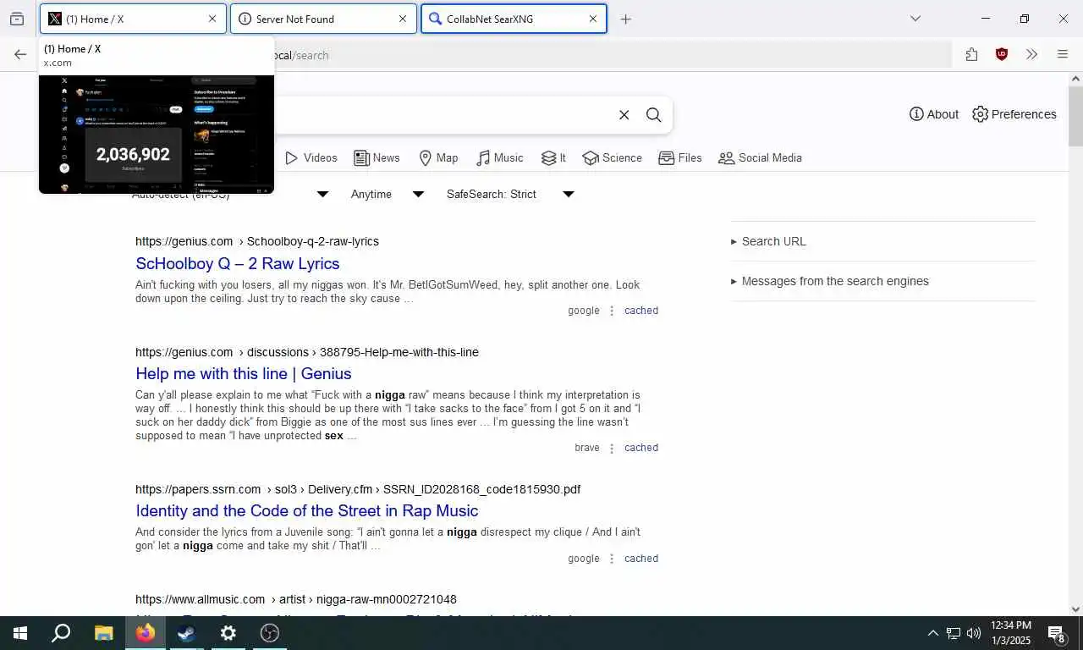Open cached link for ScHoolboy Q result

click(641, 311)
